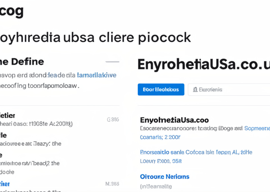Click the small icon in the 'Ekuotienis' field
Screen dimensions: 270x192
click(195, 89)
